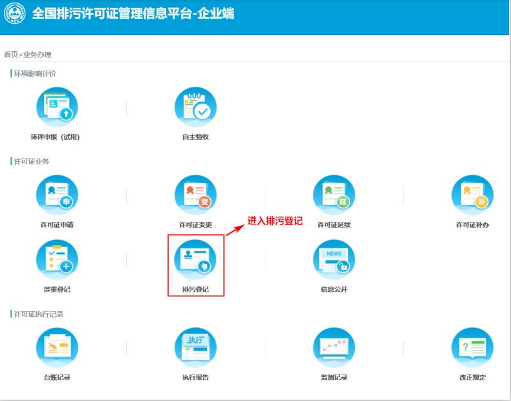This screenshot has height=401, width=511.
Task: Click the 许可证补办 icon
Action: [472, 195]
